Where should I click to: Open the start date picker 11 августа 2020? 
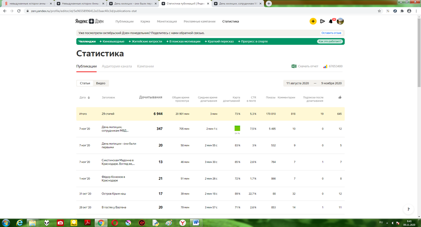(x=298, y=83)
